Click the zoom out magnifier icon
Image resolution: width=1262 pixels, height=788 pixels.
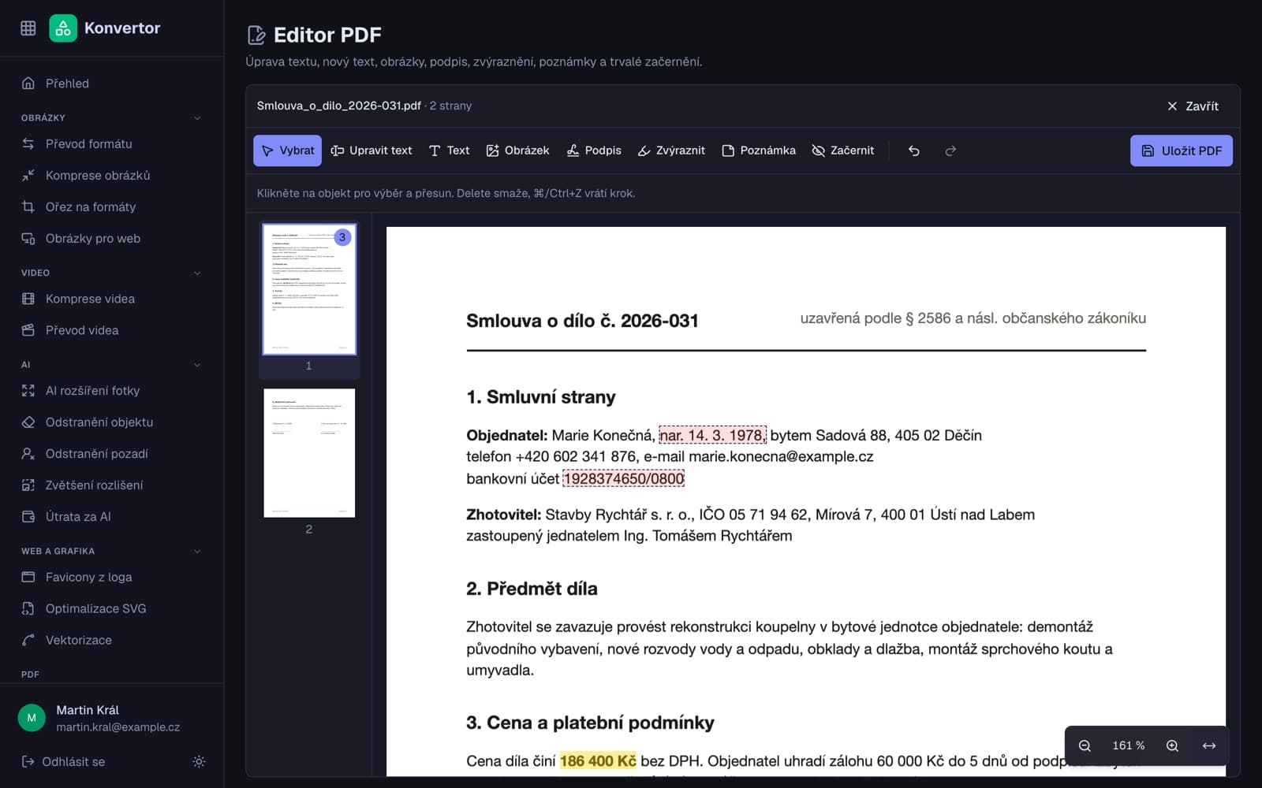point(1085,745)
